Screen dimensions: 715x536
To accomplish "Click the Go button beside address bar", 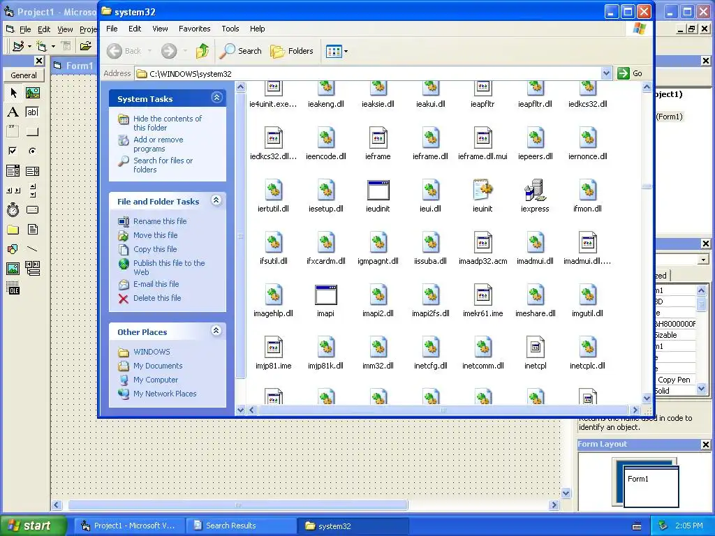I will click(631, 73).
